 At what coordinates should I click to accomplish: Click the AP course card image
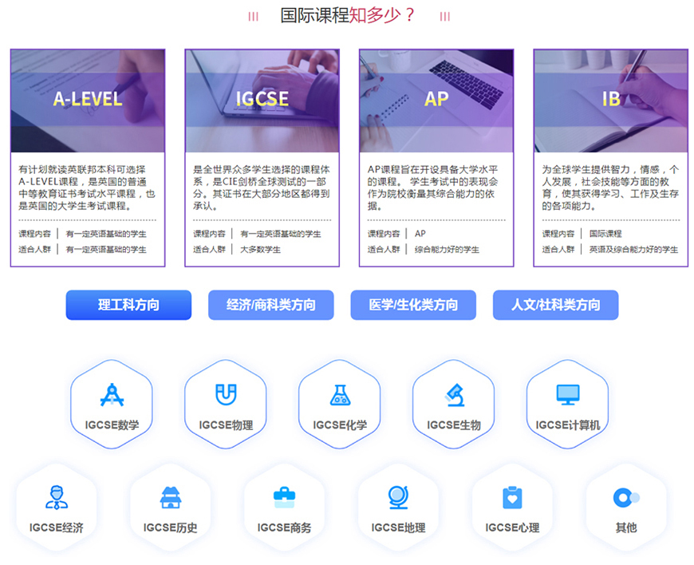(436, 98)
